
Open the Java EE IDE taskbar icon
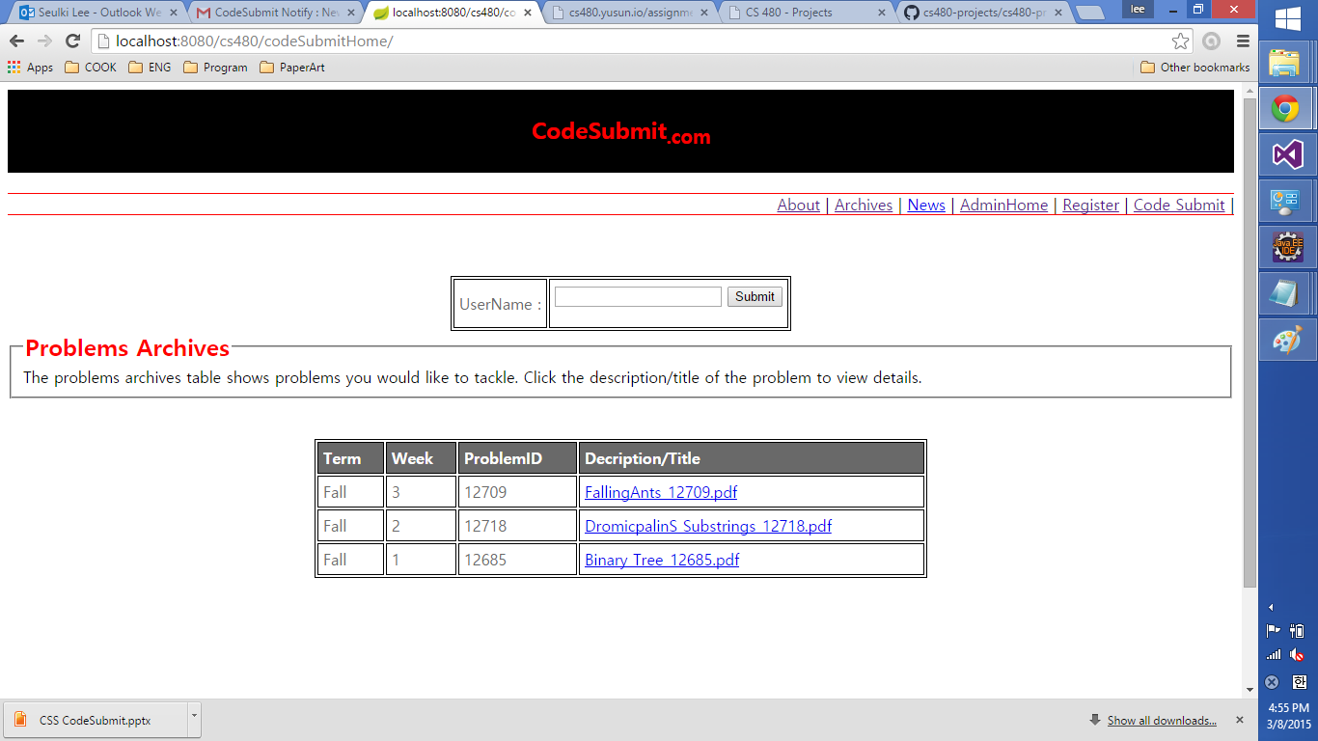[x=1287, y=247]
